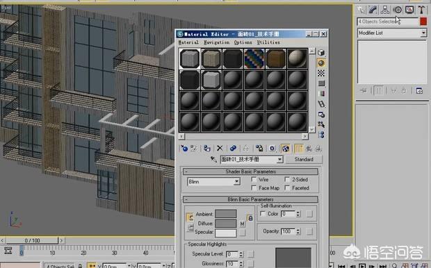Open Motion tab in command panel
The width and height of the screenshot is (431, 268).
(x=397, y=10)
